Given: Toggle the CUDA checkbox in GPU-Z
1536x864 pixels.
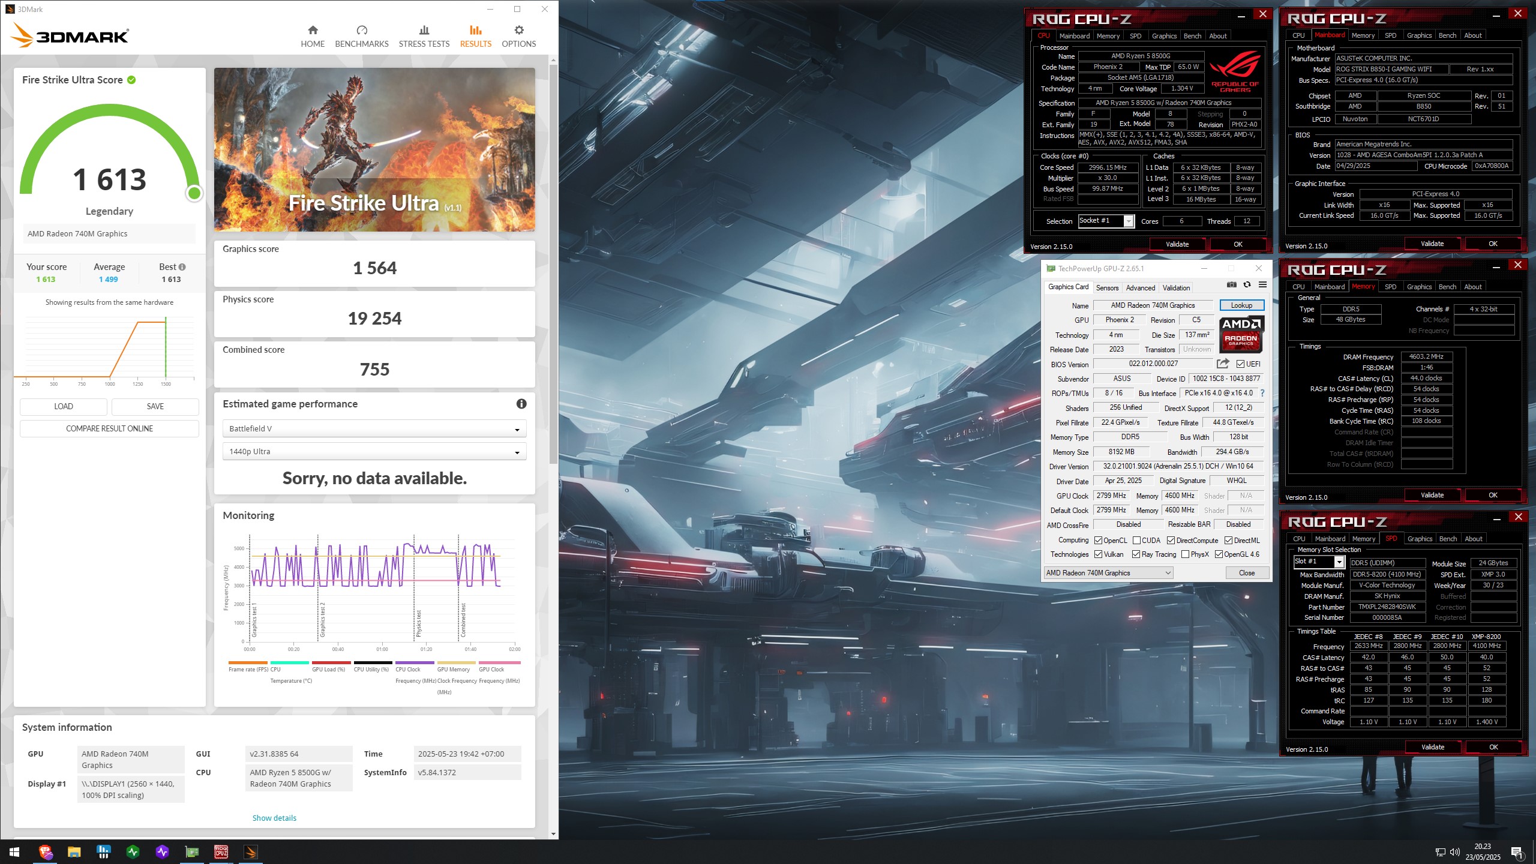Looking at the screenshot, I should coord(1136,541).
